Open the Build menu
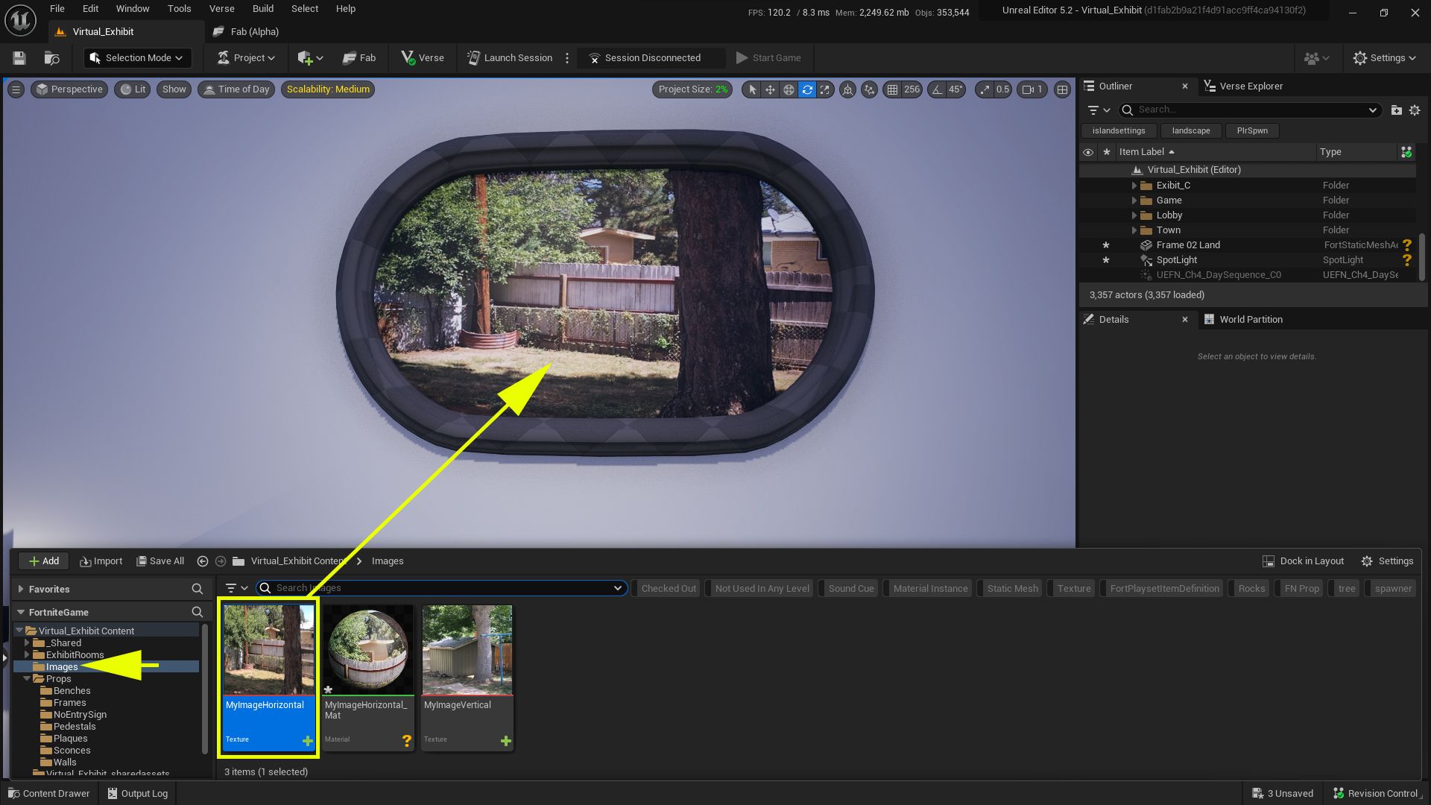This screenshot has width=1431, height=805. [x=263, y=9]
